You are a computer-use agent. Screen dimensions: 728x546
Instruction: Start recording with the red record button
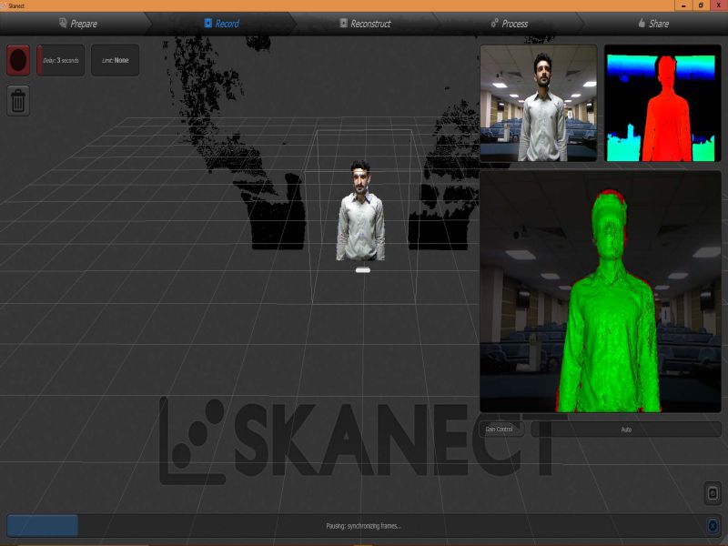[18, 60]
